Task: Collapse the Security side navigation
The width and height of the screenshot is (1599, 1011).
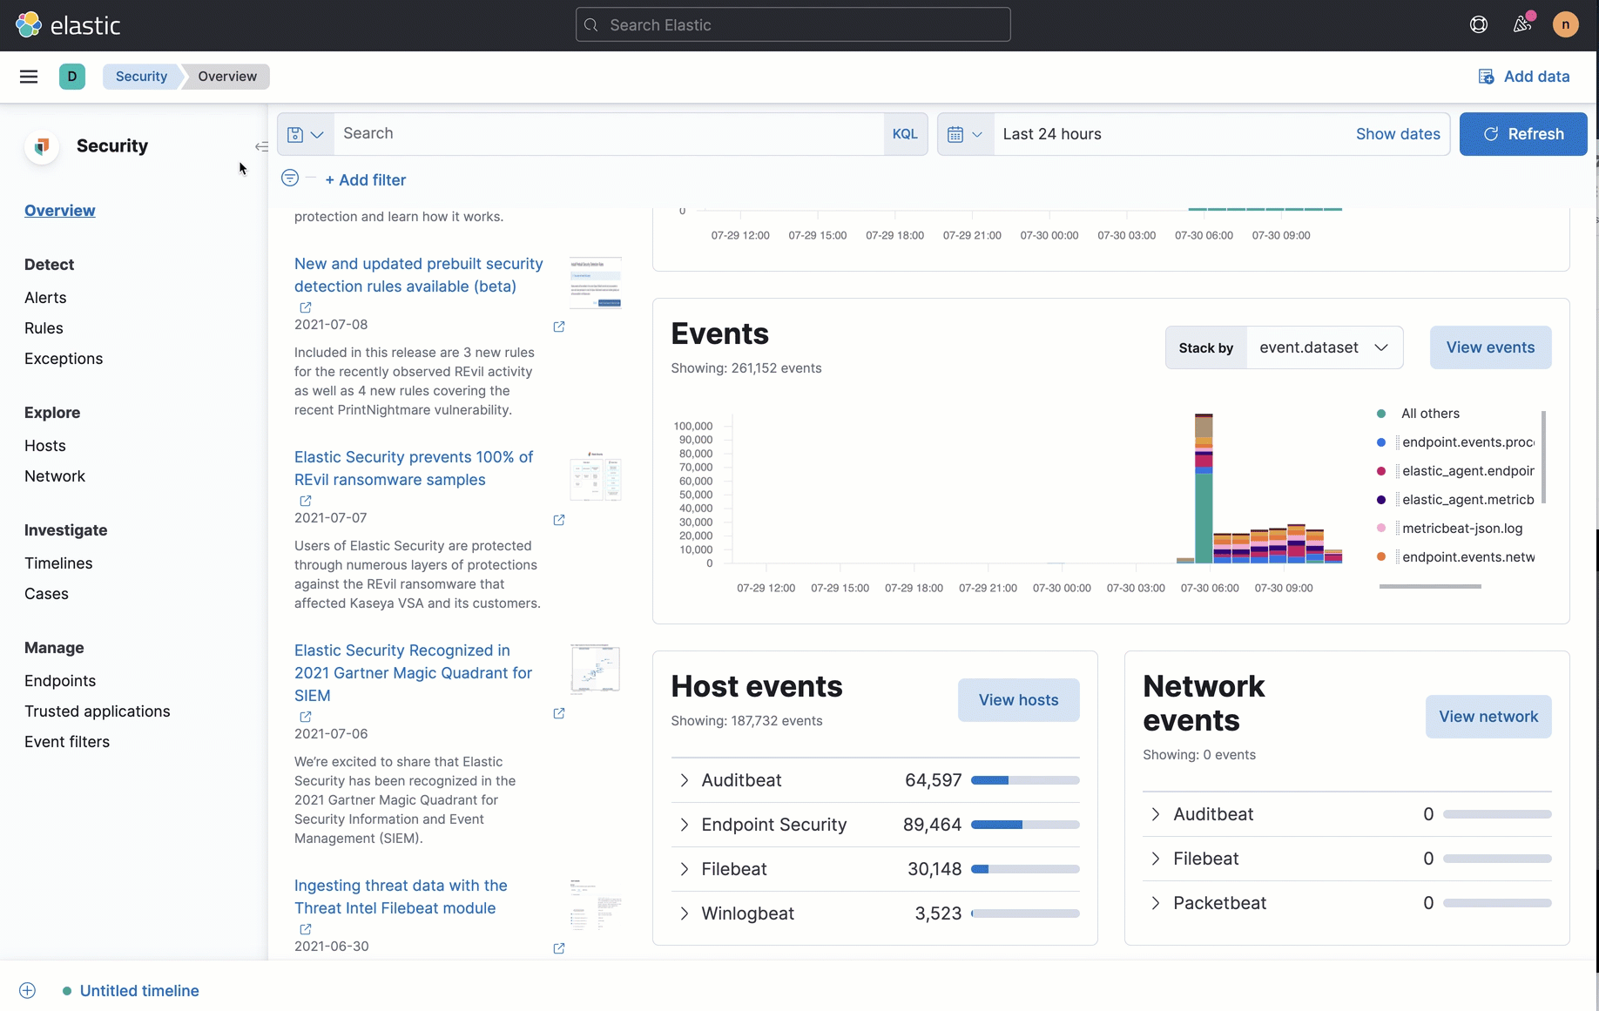Action: 260,146
